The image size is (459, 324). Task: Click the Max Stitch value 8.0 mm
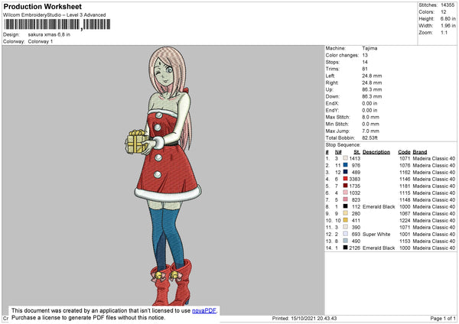(x=370, y=117)
